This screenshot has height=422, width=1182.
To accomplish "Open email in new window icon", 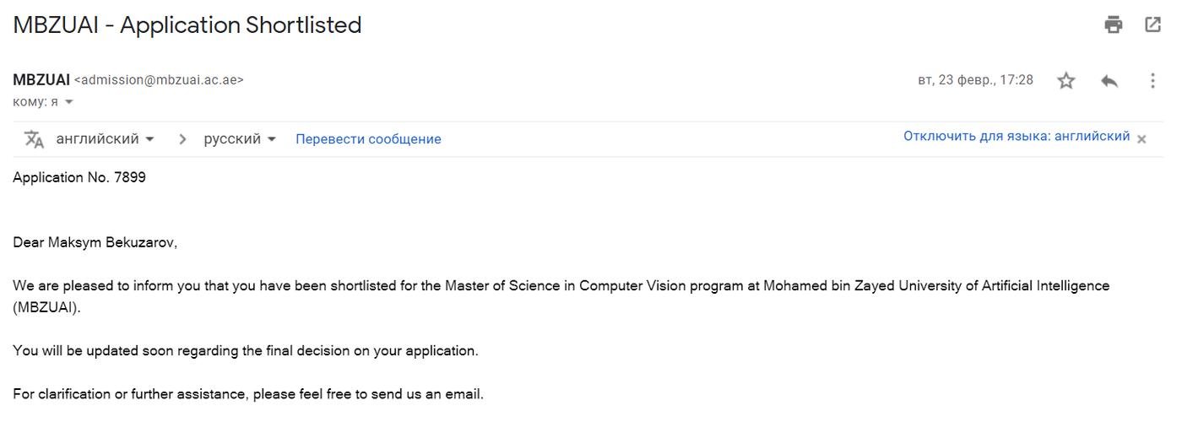I will click(x=1152, y=25).
